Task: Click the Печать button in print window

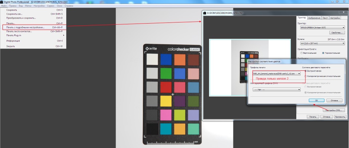Action: tap(313, 117)
